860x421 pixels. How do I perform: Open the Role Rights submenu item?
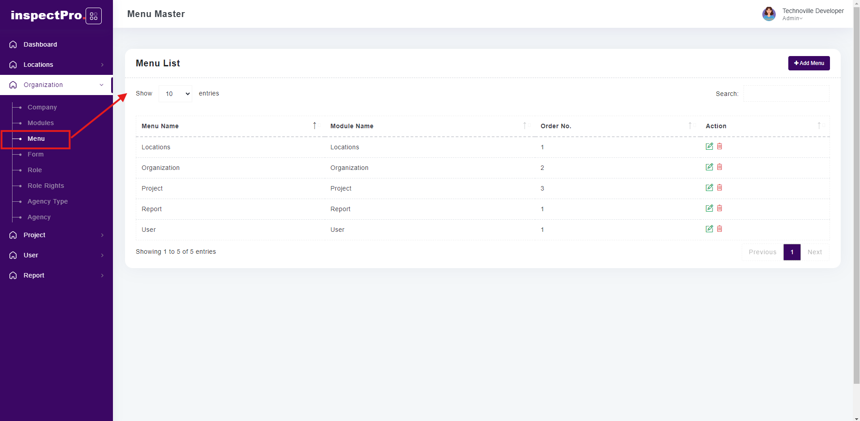(x=46, y=186)
